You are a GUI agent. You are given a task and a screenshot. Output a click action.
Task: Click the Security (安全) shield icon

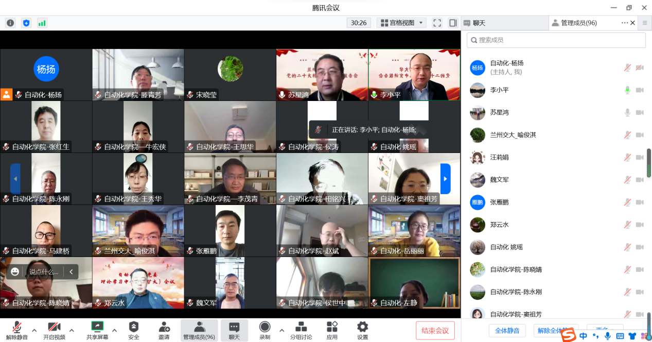(x=134, y=327)
